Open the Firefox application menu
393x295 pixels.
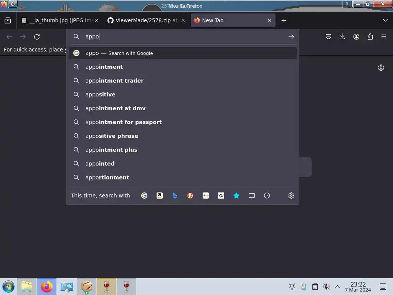(384, 36)
